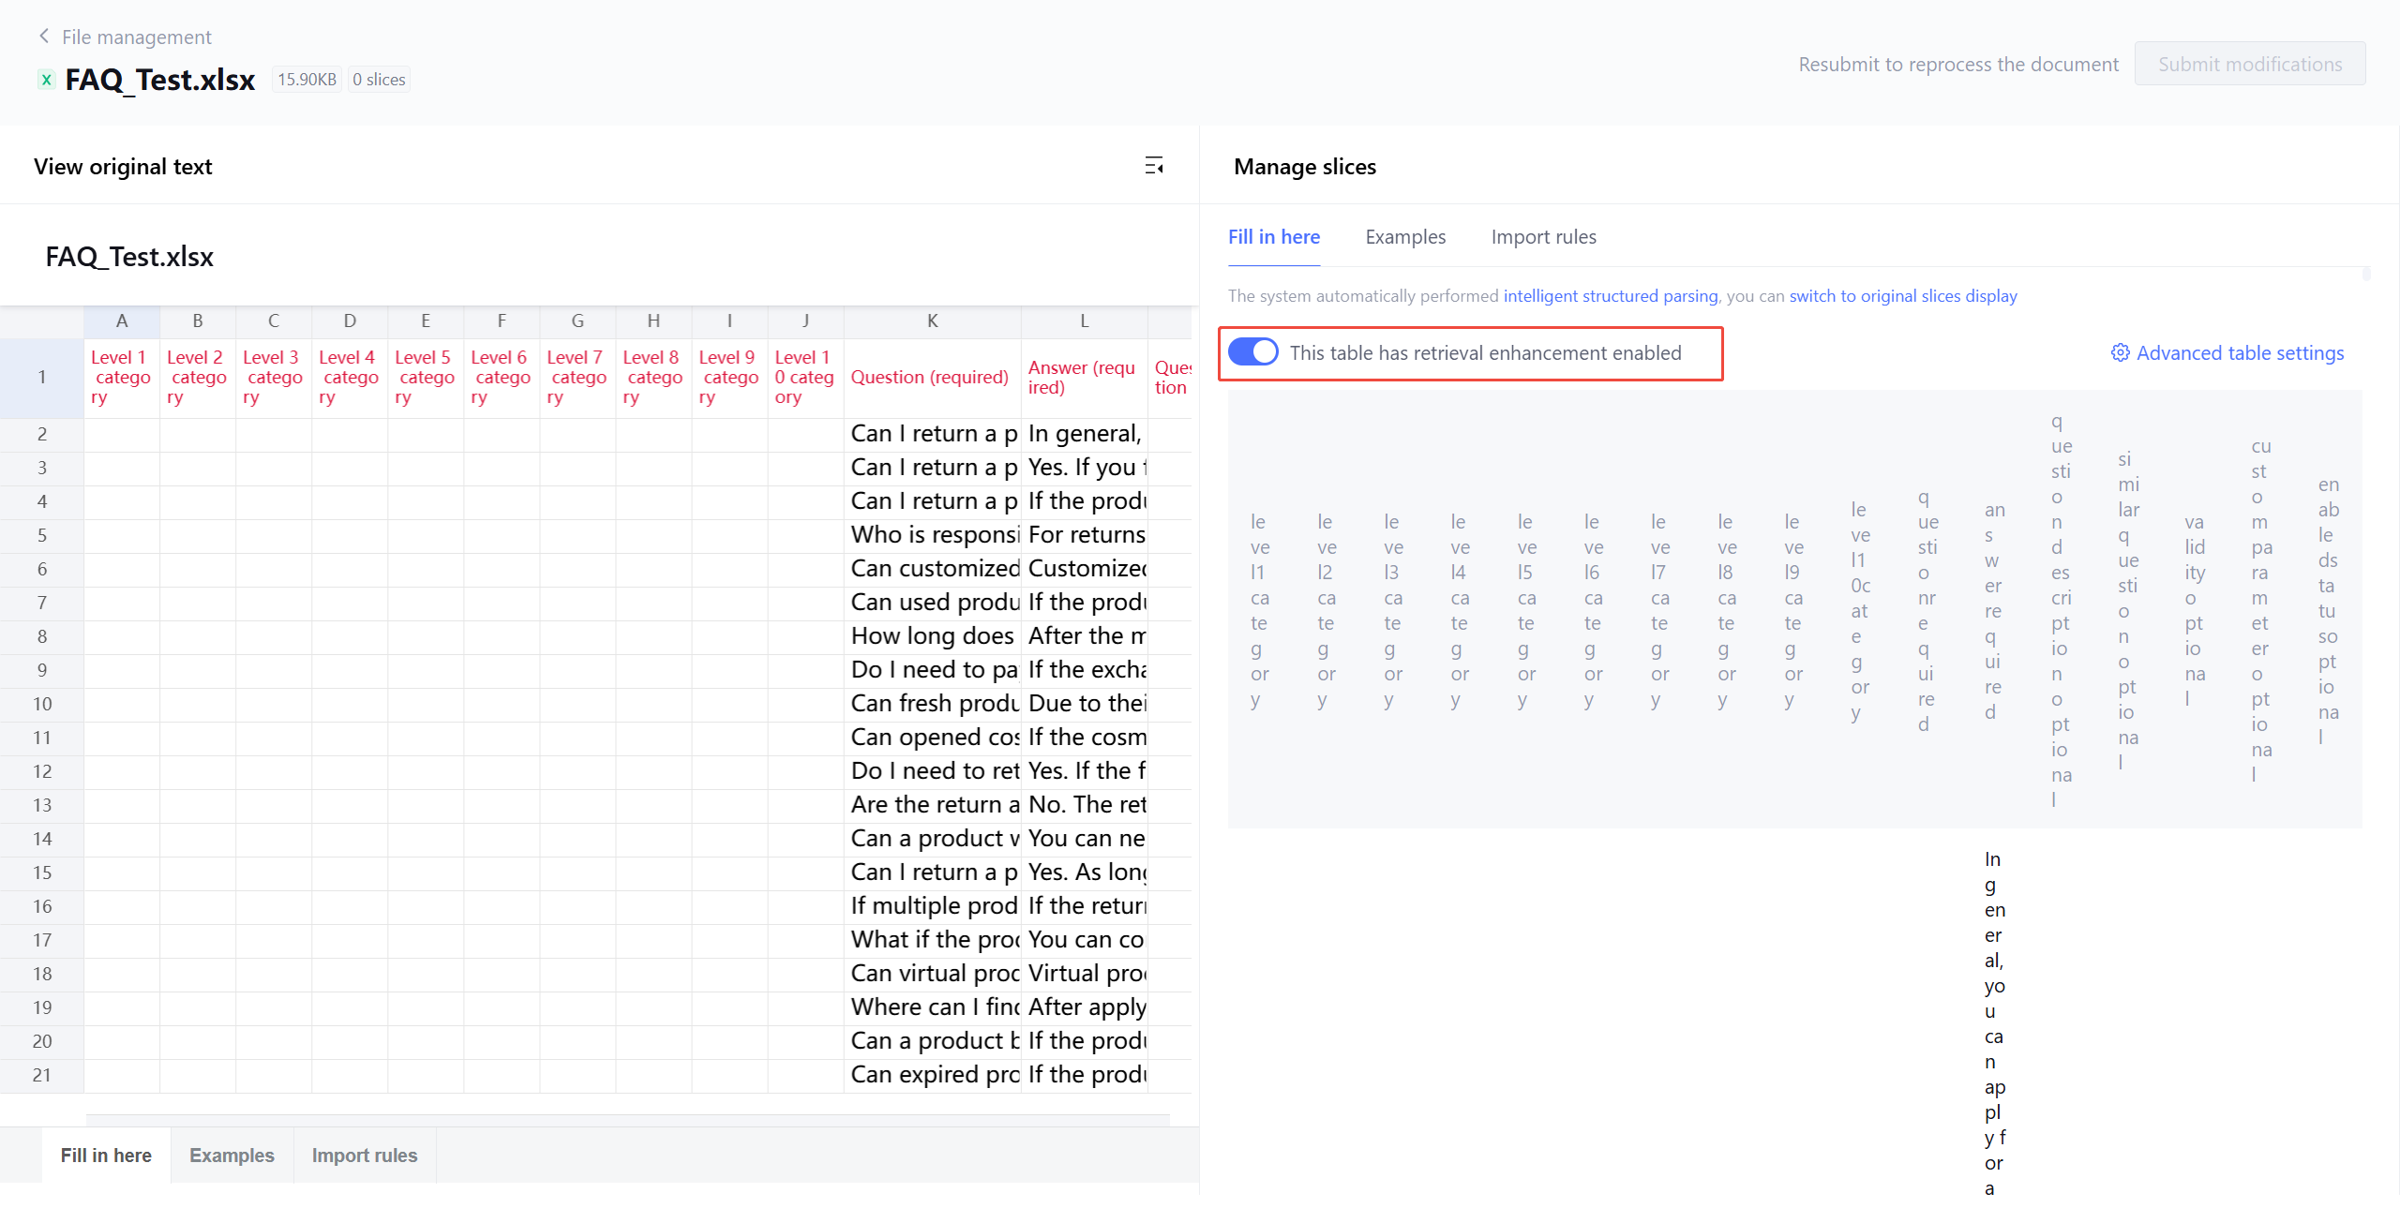
Task: Click the intelligent structured parsing link
Action: pyautogui.click(x=1610, y=296)
